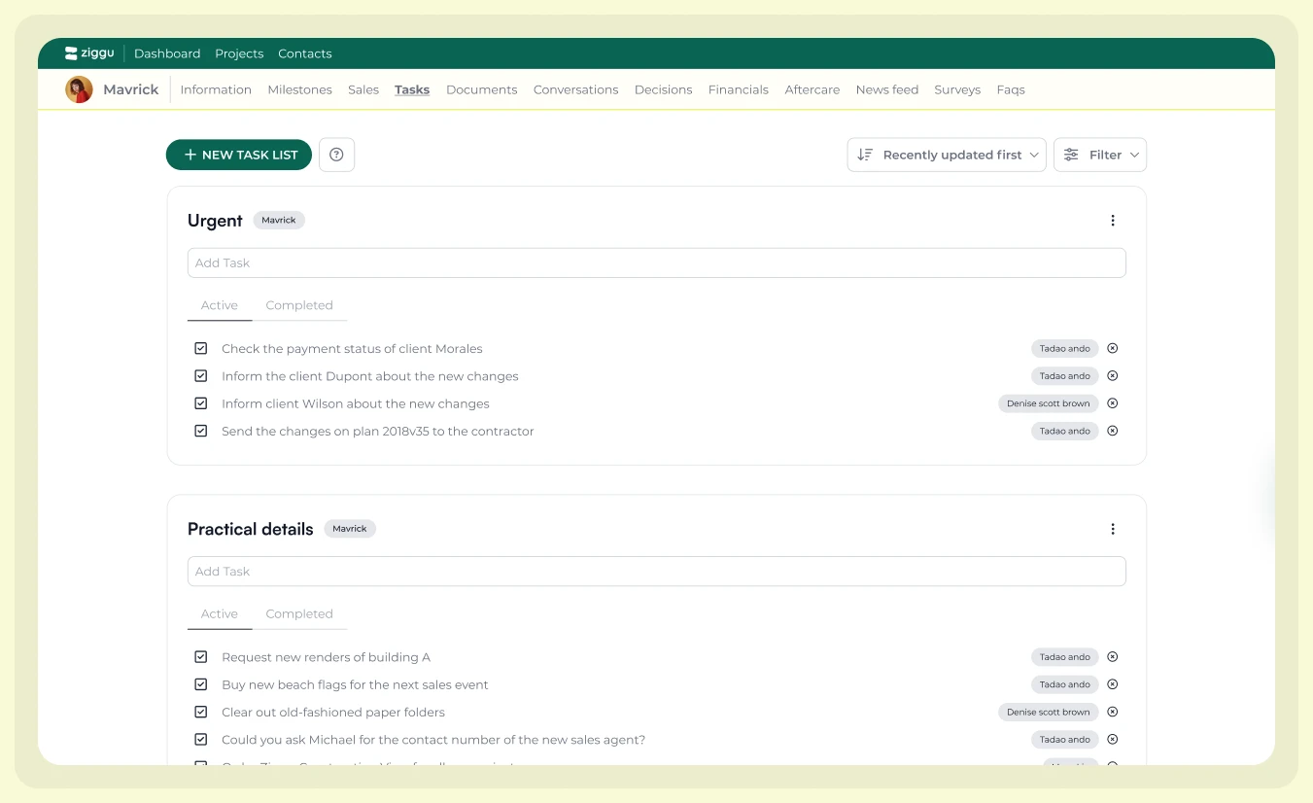Image resolution: width=1313 pixels, height=803 pixels.
Task: Show Active tasks in Urgent list
Action: click(x=220, y=305)
